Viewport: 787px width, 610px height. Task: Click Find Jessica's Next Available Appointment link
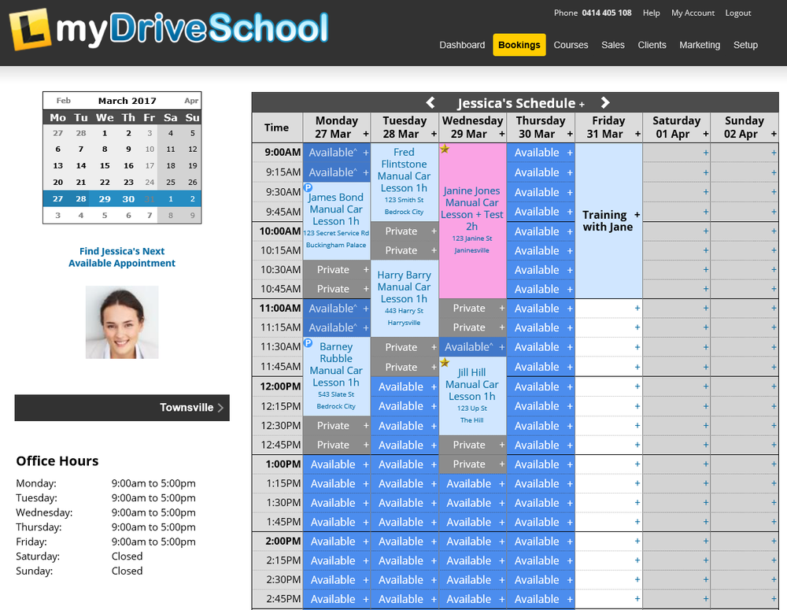click(121, 257)
